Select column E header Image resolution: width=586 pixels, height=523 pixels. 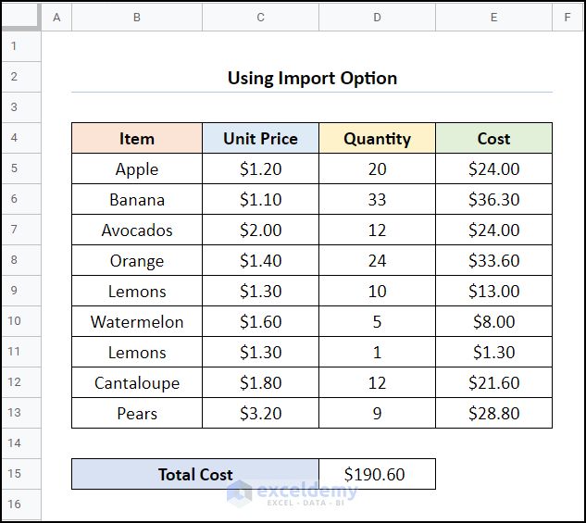[493, 17]
